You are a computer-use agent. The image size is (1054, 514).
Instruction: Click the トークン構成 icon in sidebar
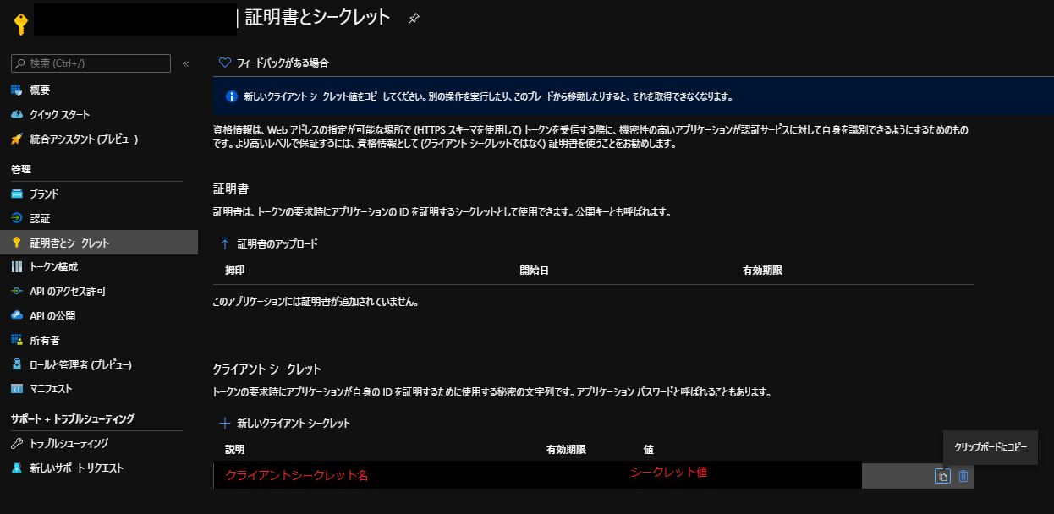[17, 267]
